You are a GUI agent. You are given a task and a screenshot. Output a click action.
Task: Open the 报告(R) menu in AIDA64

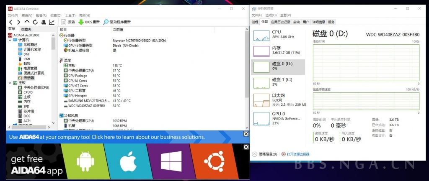tap(41, 15)
